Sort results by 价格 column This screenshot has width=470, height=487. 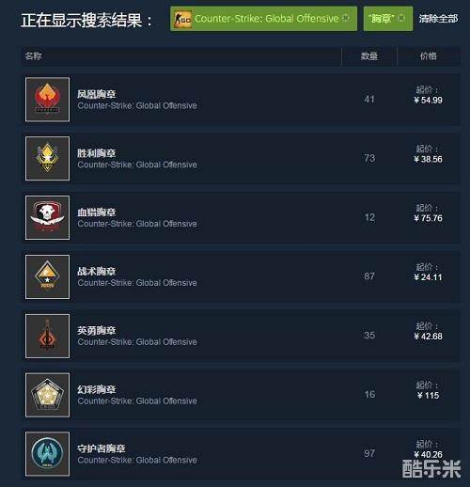(x=428, y=56)
